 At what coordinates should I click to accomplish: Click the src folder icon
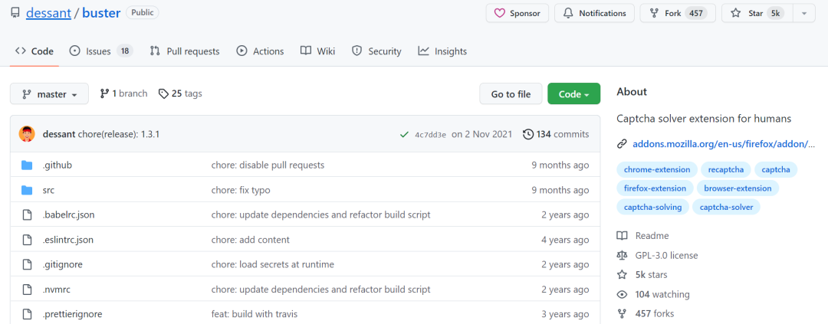coord(27,190)
